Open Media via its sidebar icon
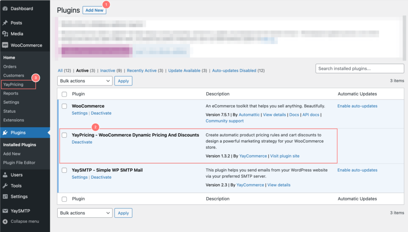The height and width of the screenshot is (232, 408). pos(5,34)
